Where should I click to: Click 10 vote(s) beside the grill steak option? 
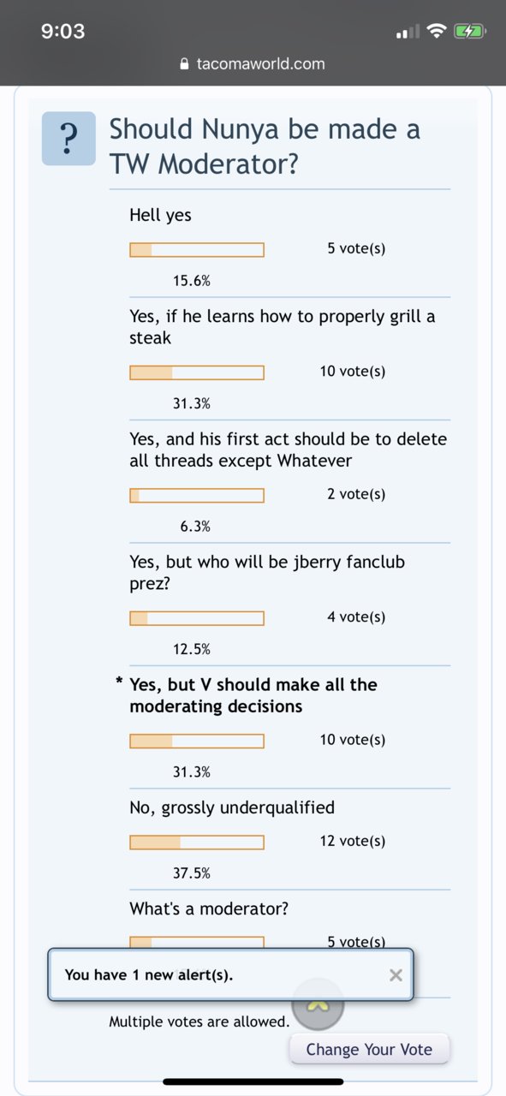tap(353, 372)
